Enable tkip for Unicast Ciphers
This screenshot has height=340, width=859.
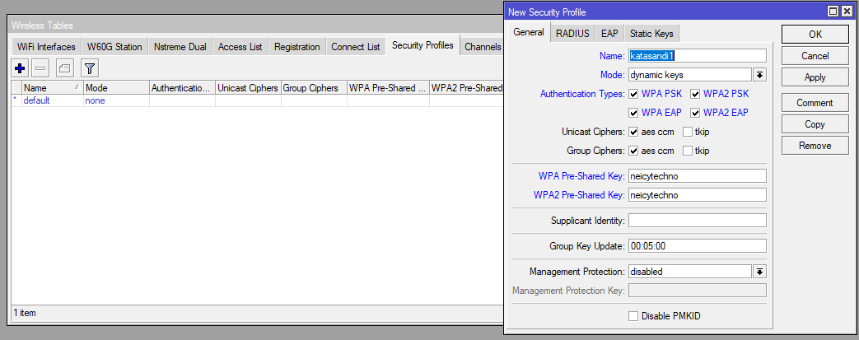(x=688, y=132)
